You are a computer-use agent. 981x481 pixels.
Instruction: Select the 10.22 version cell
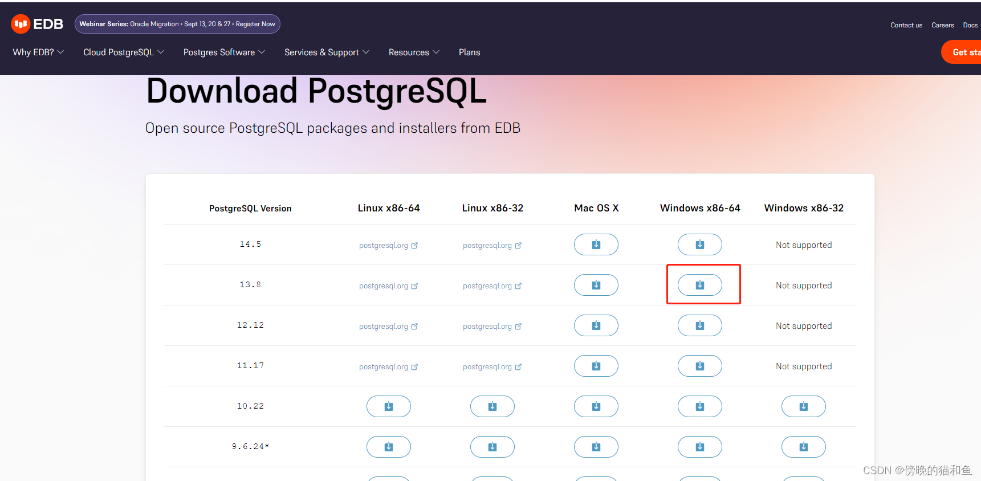click(250, 406)
